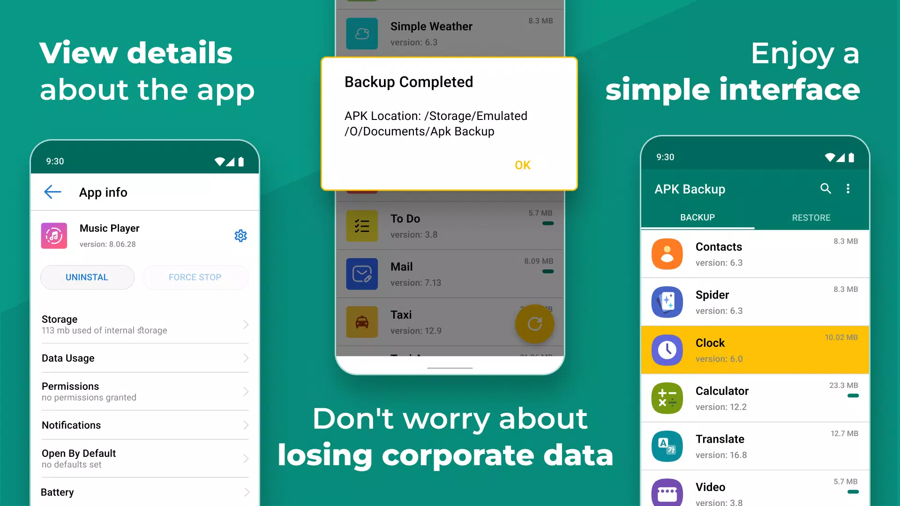Select the Calculator app icon in backup list
This screenshot has width=900, height=506.
[667, 397]
